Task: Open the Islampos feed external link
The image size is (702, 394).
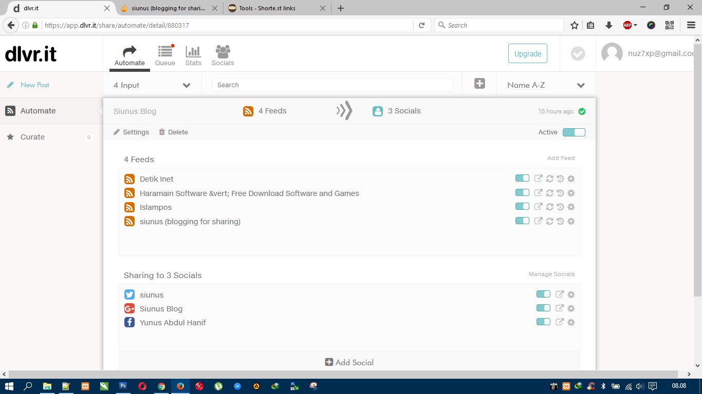Action: tap(538, 207)
